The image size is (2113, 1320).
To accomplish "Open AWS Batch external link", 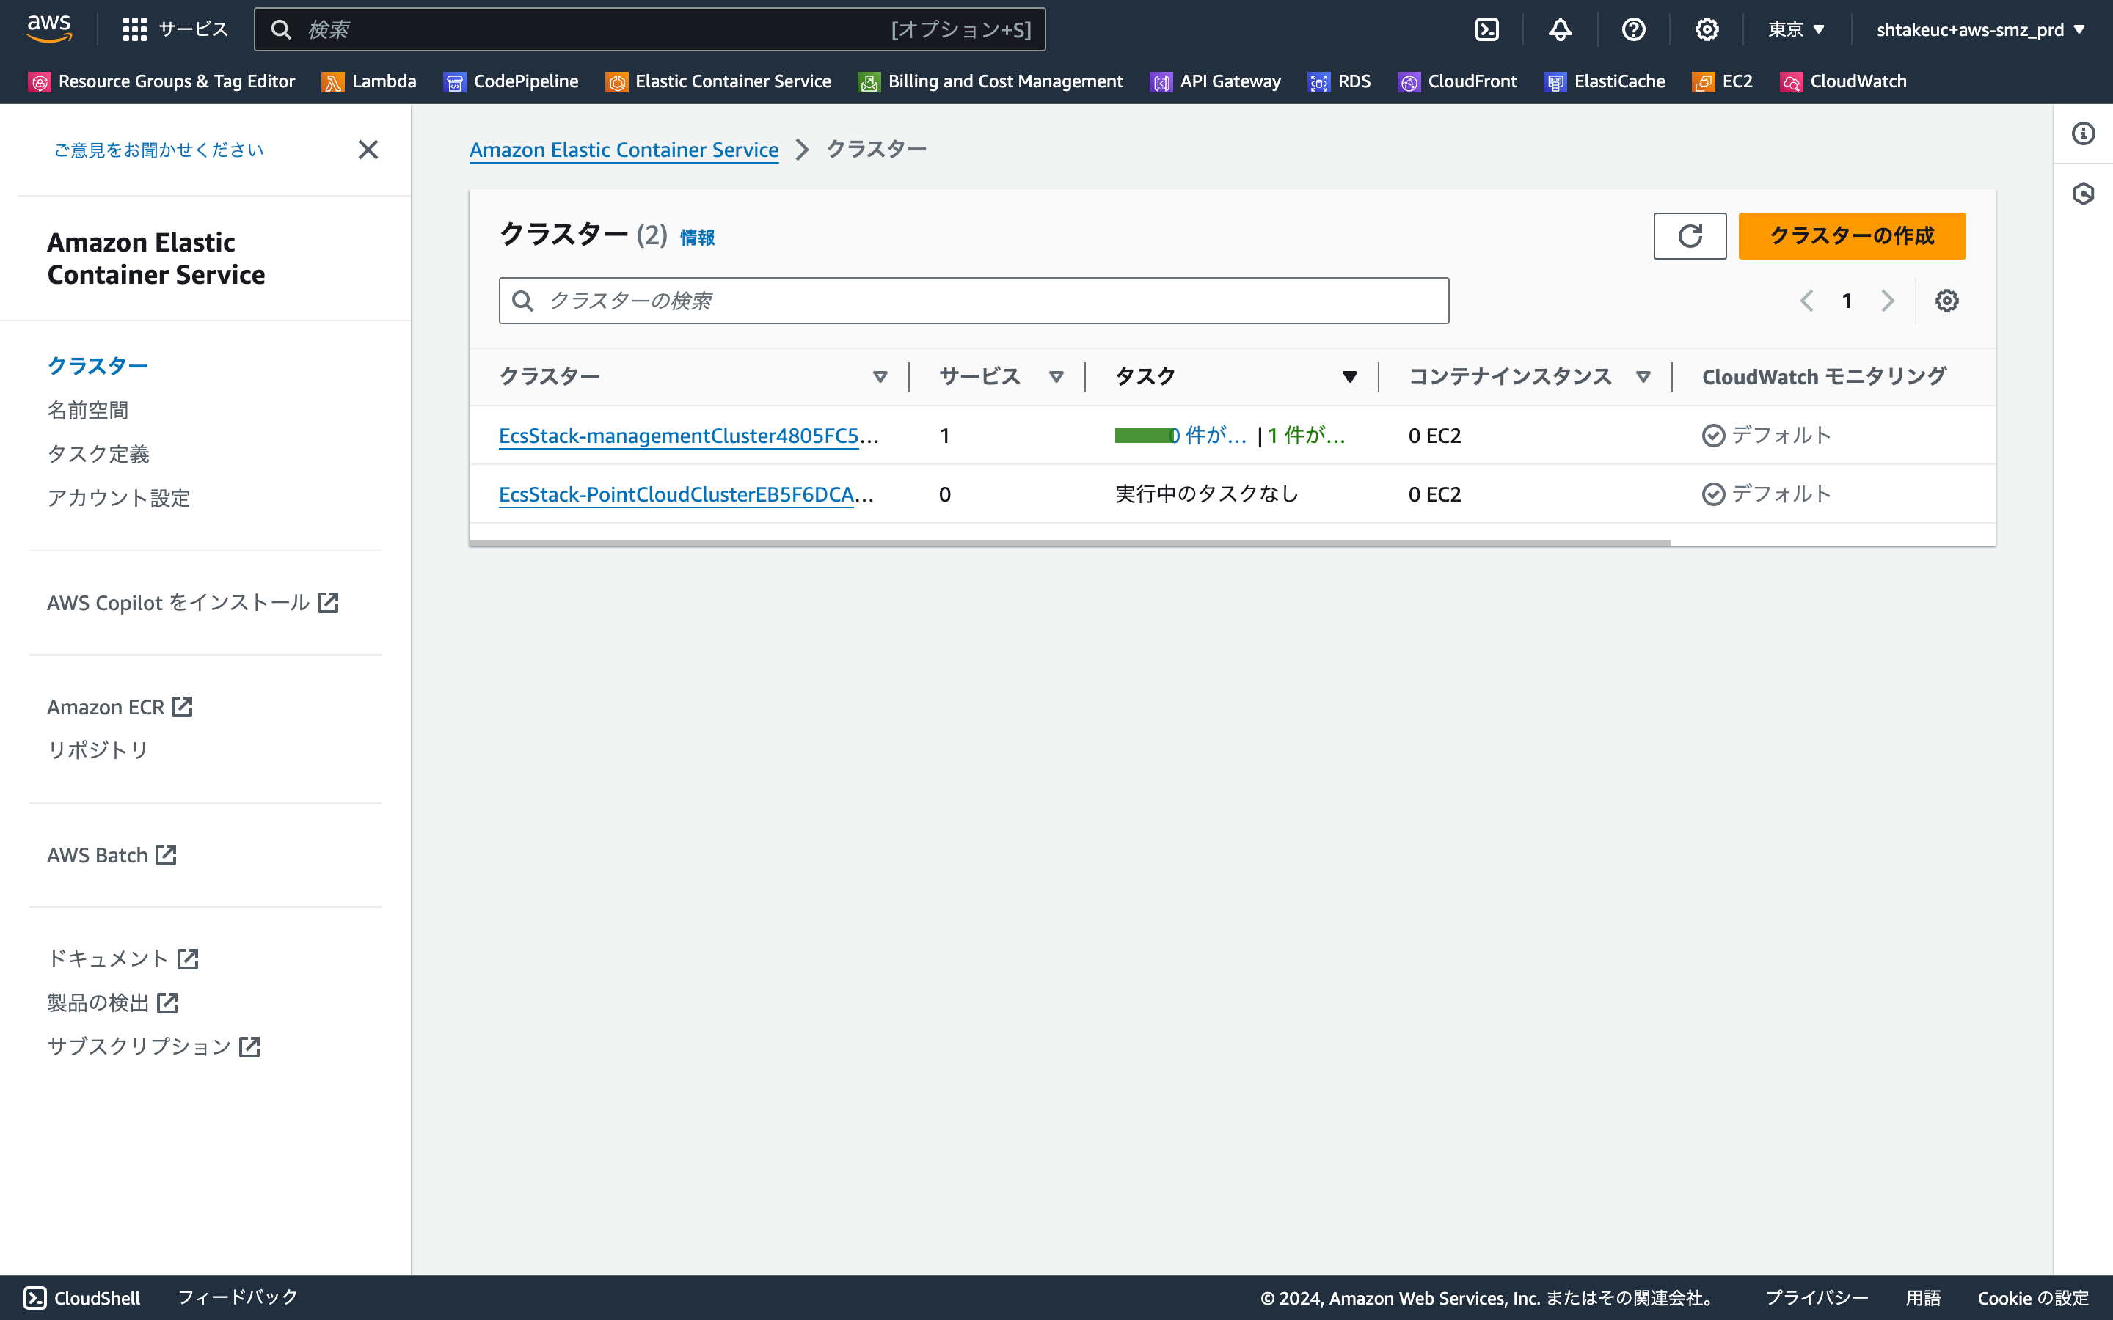I will pyautogui.click(x=112, y=856).
